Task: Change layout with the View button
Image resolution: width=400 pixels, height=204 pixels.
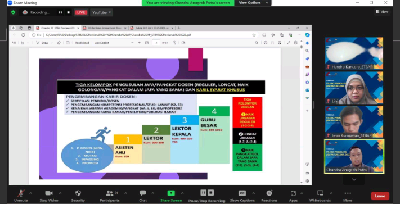Action: [x=382, y=11]
